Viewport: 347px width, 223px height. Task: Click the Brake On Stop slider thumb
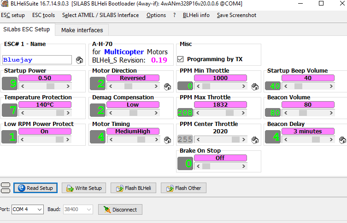click(206, 166)
